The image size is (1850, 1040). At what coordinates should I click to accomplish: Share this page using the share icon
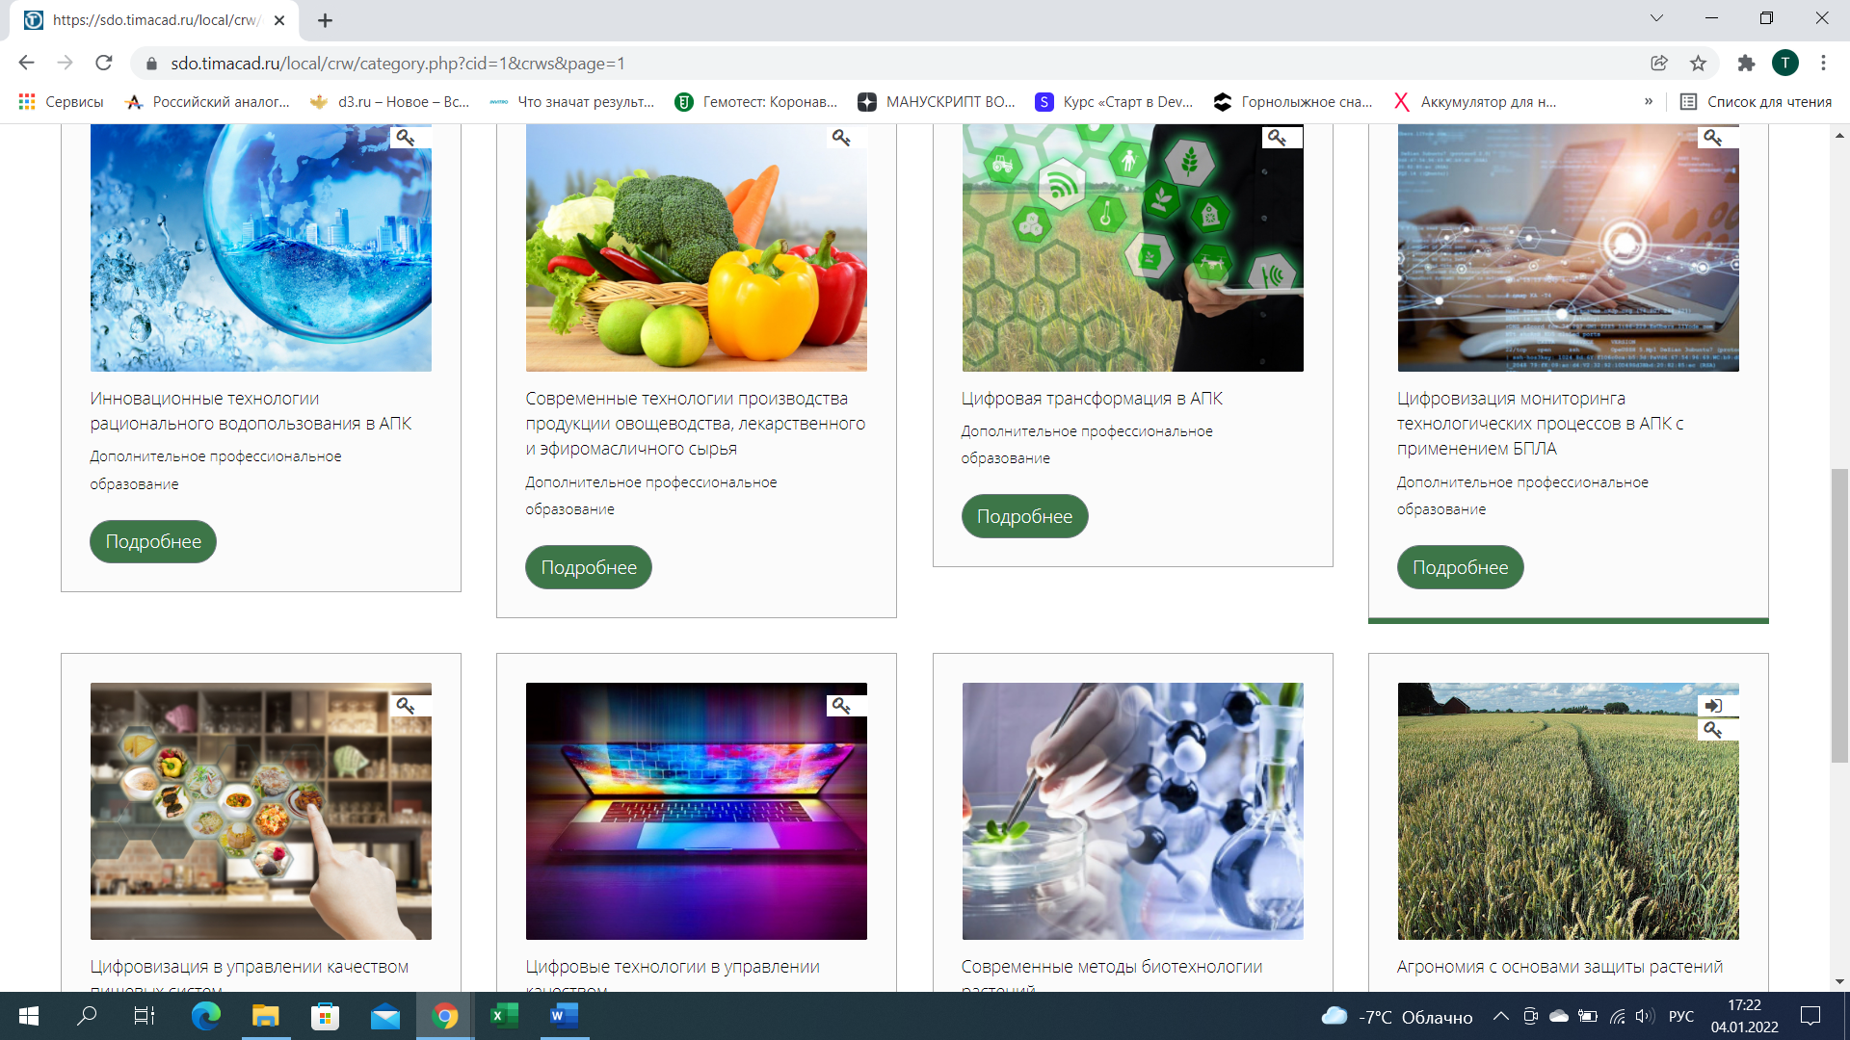click(1658, 64)
